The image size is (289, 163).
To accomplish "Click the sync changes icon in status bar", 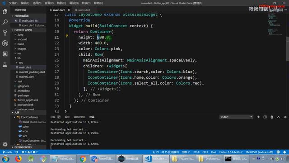I will 17,152.
